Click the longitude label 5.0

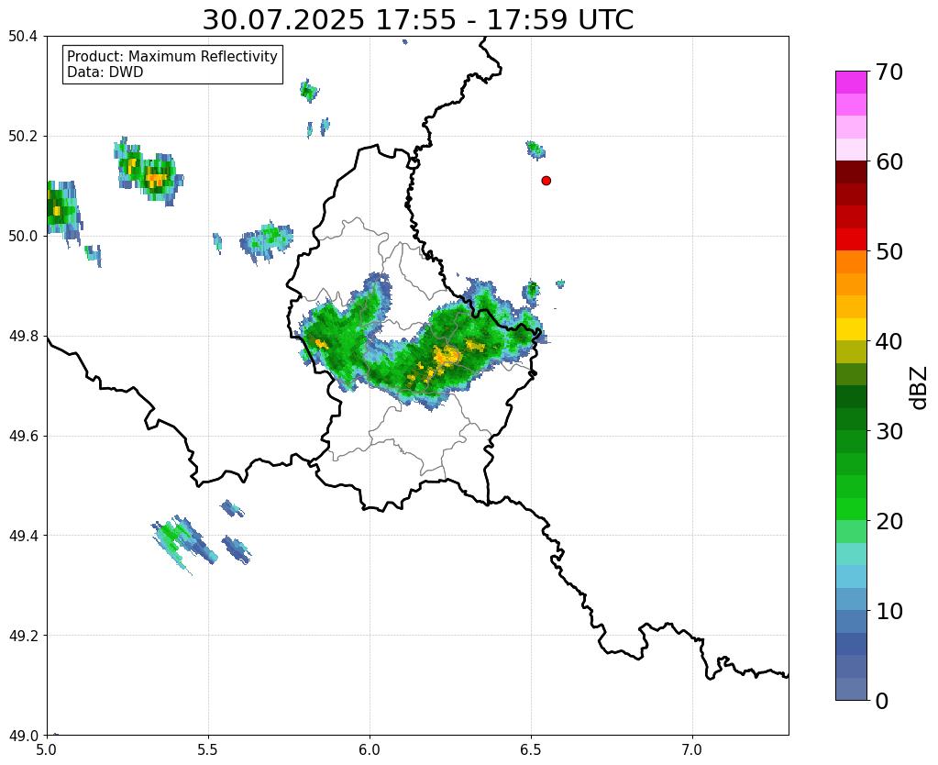[x=48, y=750]
